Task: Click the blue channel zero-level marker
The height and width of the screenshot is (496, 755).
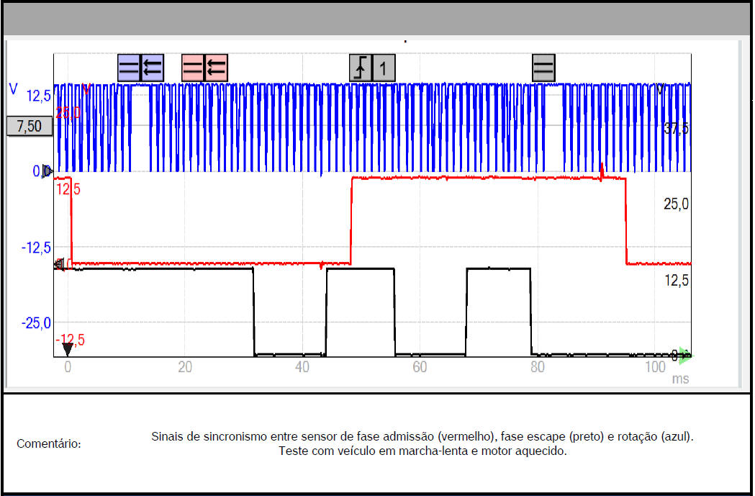Action: point(47,171)
